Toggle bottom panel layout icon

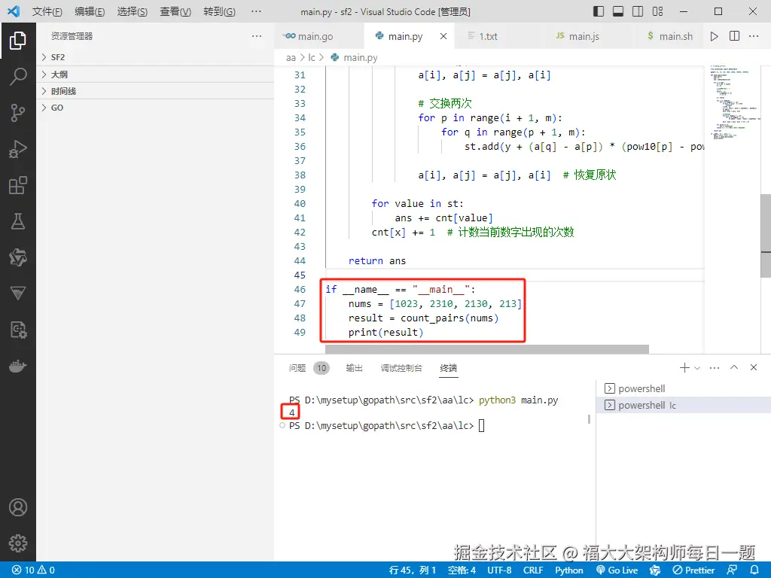[618, 11]
